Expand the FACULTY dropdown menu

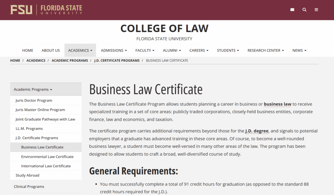145,51
